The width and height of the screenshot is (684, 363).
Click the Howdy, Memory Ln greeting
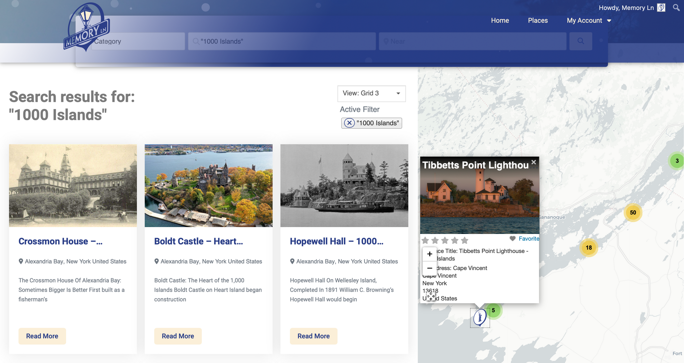tap(626, 8)
